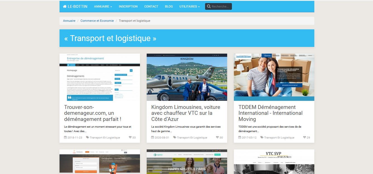Open the VTC SVP site thumbnail
This screenshot has width=373, height=174.
pos(274,161)
